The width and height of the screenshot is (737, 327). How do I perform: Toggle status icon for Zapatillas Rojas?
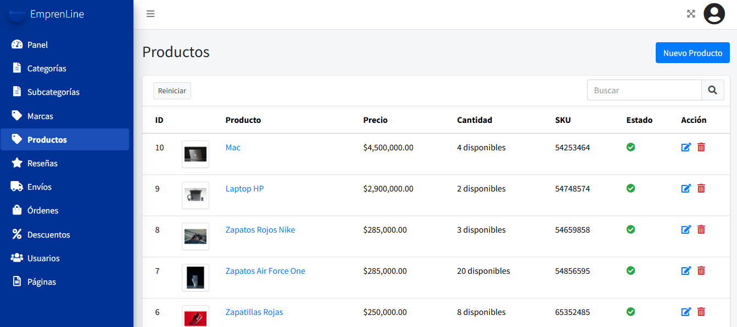[x=630, y=312]
